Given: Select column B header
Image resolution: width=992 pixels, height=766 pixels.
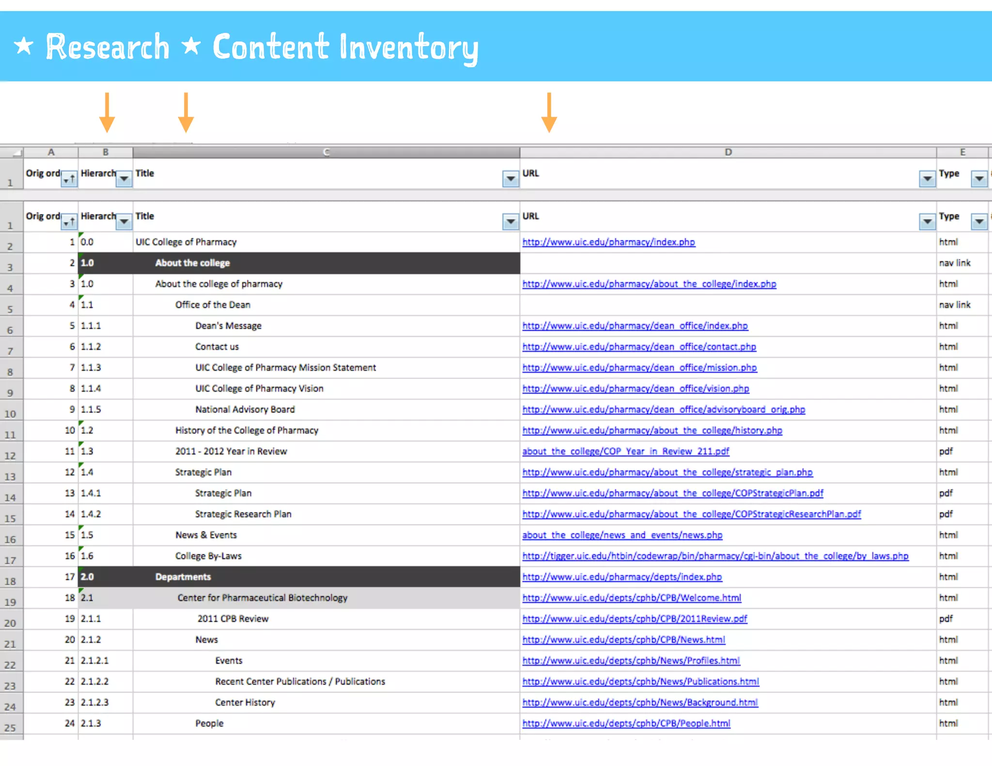Looking at the screenshot, I should tap(106, 153).
